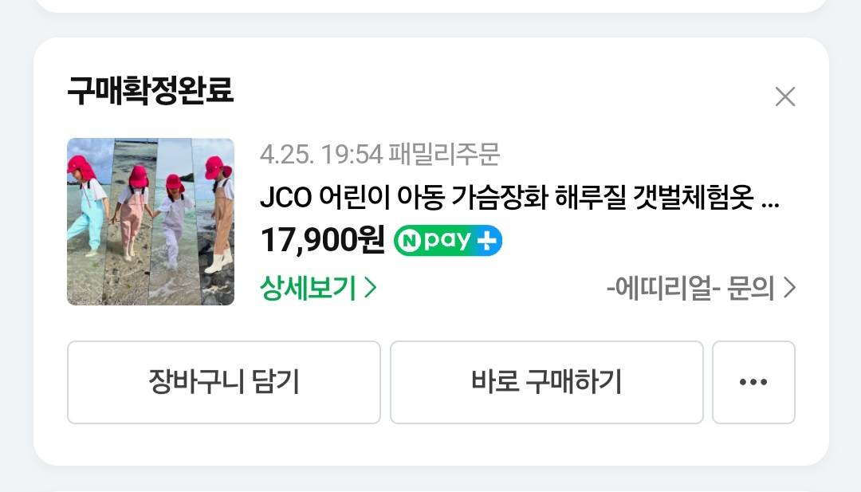This screenshot has width=861, height=492.
Task: Click the chevron arrow after 문의
Action: [789, 288]
